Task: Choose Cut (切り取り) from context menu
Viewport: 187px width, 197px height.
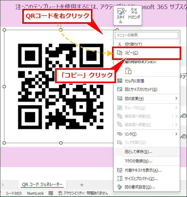Action: pyautogui.click(x=146, y=44)
